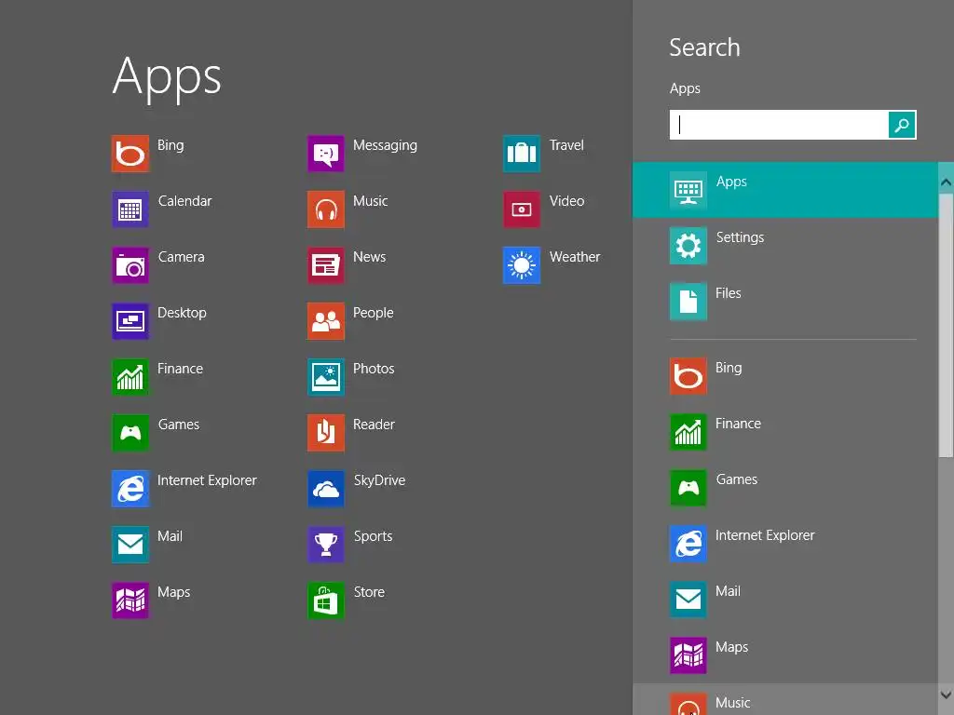Image resolution: width=954 pixels, height=715 pixels.
Task: Click the search magnifier button
Action: click(902, 125)
